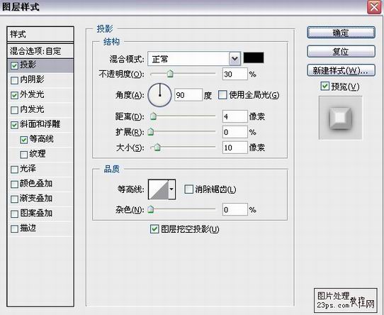The height and width of the screenshot is (315, 384).
Task: Click the 确定 OK button
Action: [x=341, y=33]
